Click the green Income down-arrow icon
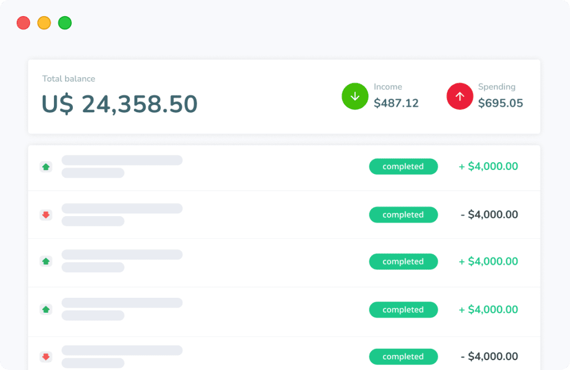The height and width of the screenshot is (370, 570). point(355,96)
